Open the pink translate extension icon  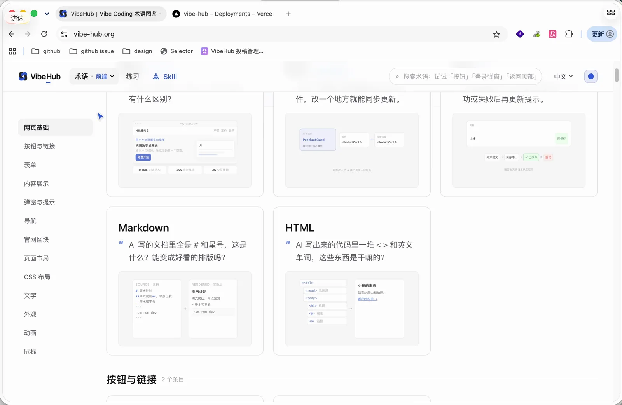tap(552, 34)
